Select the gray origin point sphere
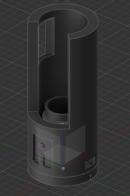Viewport: 130px width, 196px height. click(x=63, y=168)
